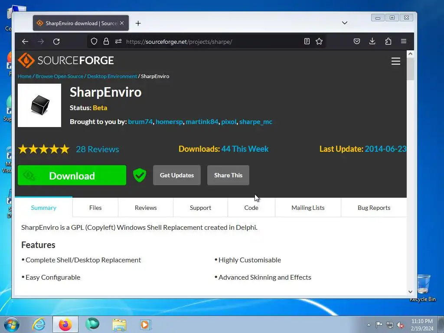Reload the page with the refresh icon

(x=56, y=42)
